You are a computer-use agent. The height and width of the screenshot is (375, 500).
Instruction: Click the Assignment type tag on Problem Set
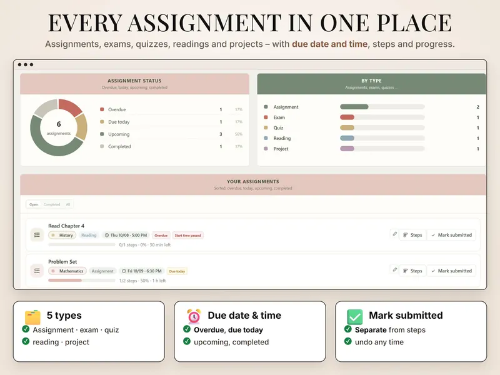click(102, 271)
